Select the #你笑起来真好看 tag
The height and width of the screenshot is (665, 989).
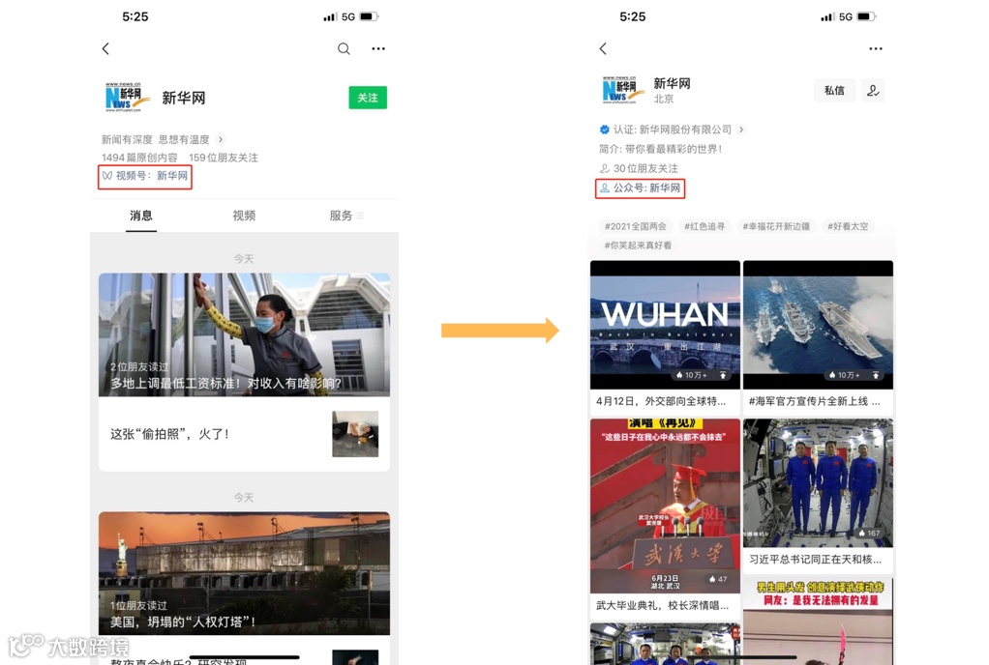(x=638, y=245)
